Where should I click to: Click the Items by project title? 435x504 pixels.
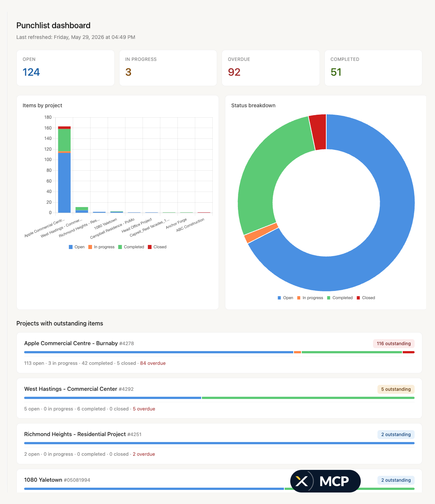[x=42, y=105]
